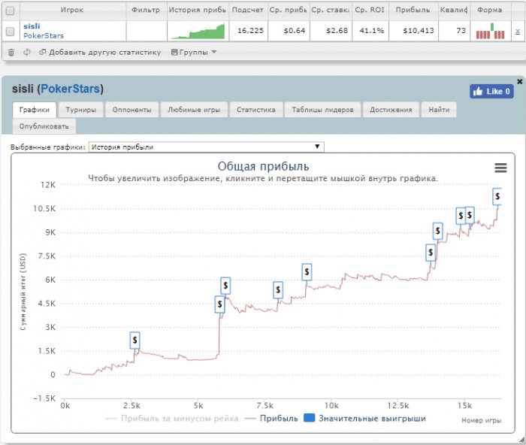The width and height of the screenshot is (526, 445).
Task: Toggle the select-all checkbox in table header
Action: pos(10,11)
